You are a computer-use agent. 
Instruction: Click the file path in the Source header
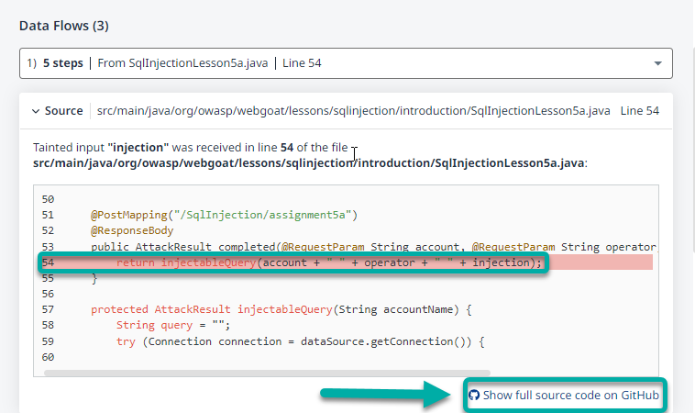click(354, 111)
